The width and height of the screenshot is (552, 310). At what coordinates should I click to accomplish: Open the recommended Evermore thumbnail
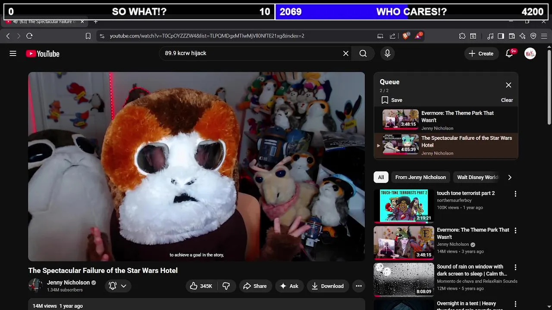(404, 243)
